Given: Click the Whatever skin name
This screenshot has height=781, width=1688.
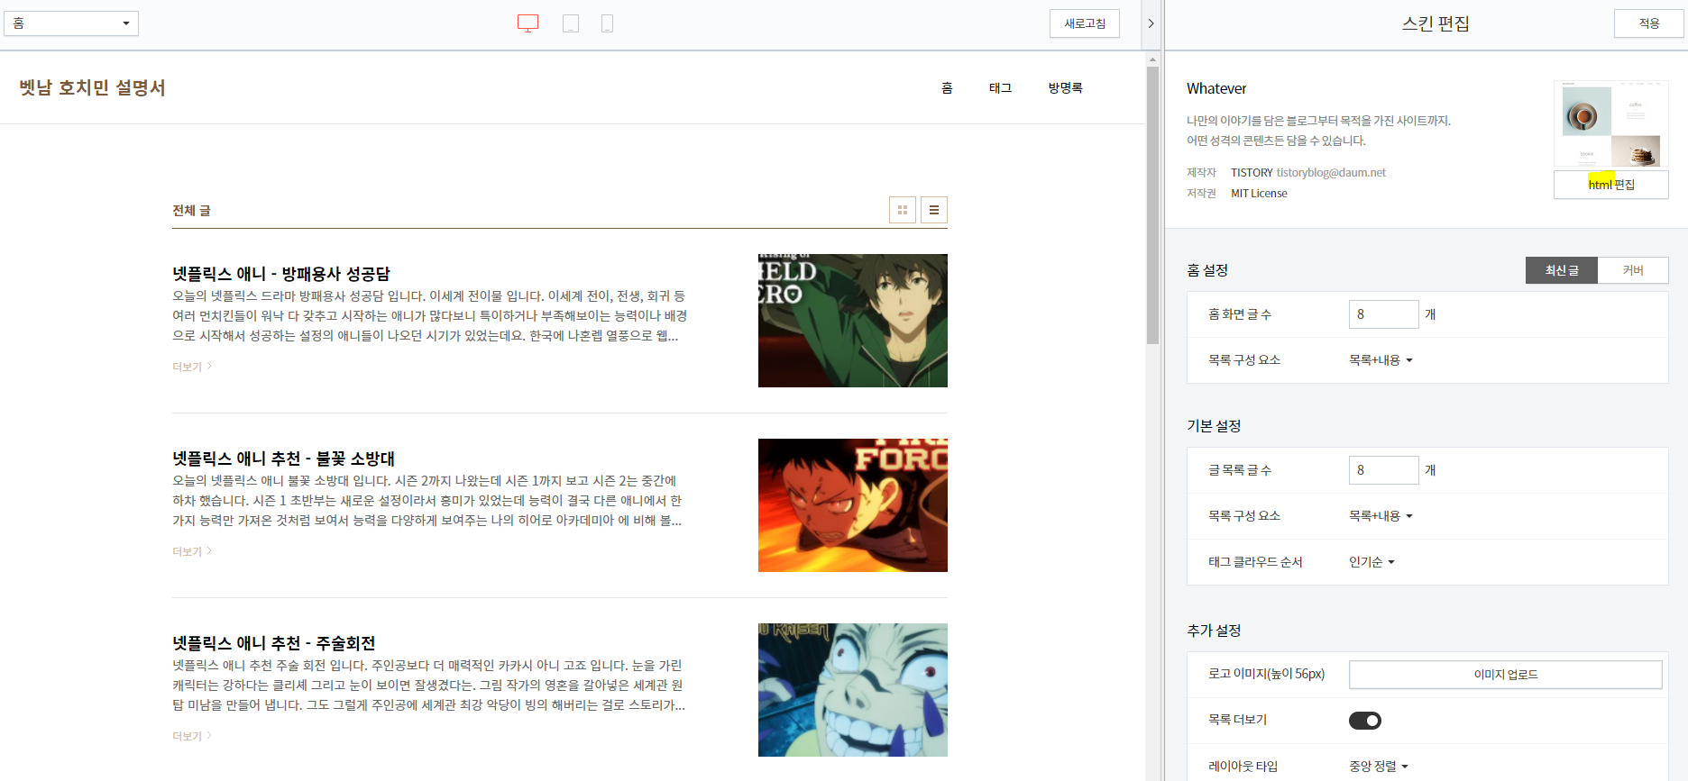Looking at the screenshot, I should tap(1216, 88).
